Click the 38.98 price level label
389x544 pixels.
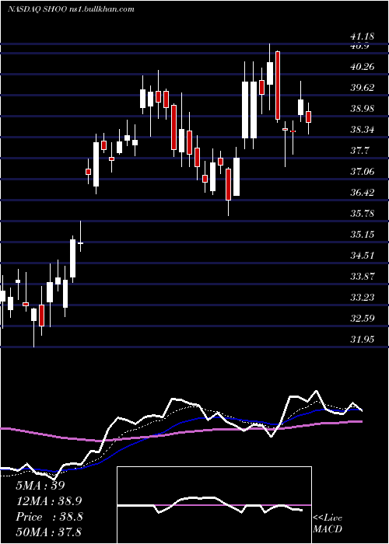pyautogui.click(x=363, y=109)
